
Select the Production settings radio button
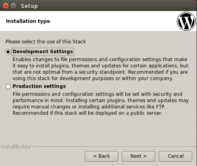coord(8,86)
